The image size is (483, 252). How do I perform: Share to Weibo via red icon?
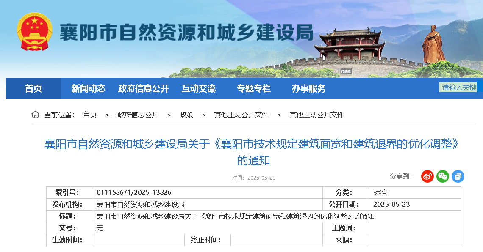[x=427, y=176]
